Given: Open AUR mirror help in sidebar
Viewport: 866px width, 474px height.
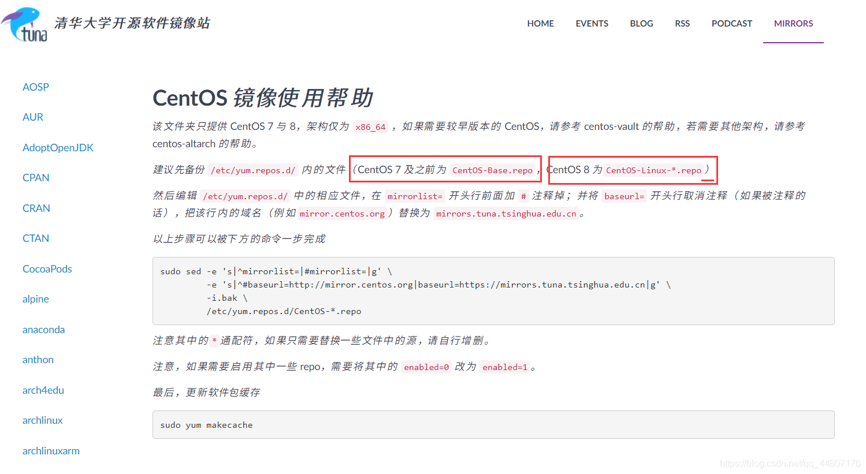Looking at the screenshot, I should pos(33,117).
